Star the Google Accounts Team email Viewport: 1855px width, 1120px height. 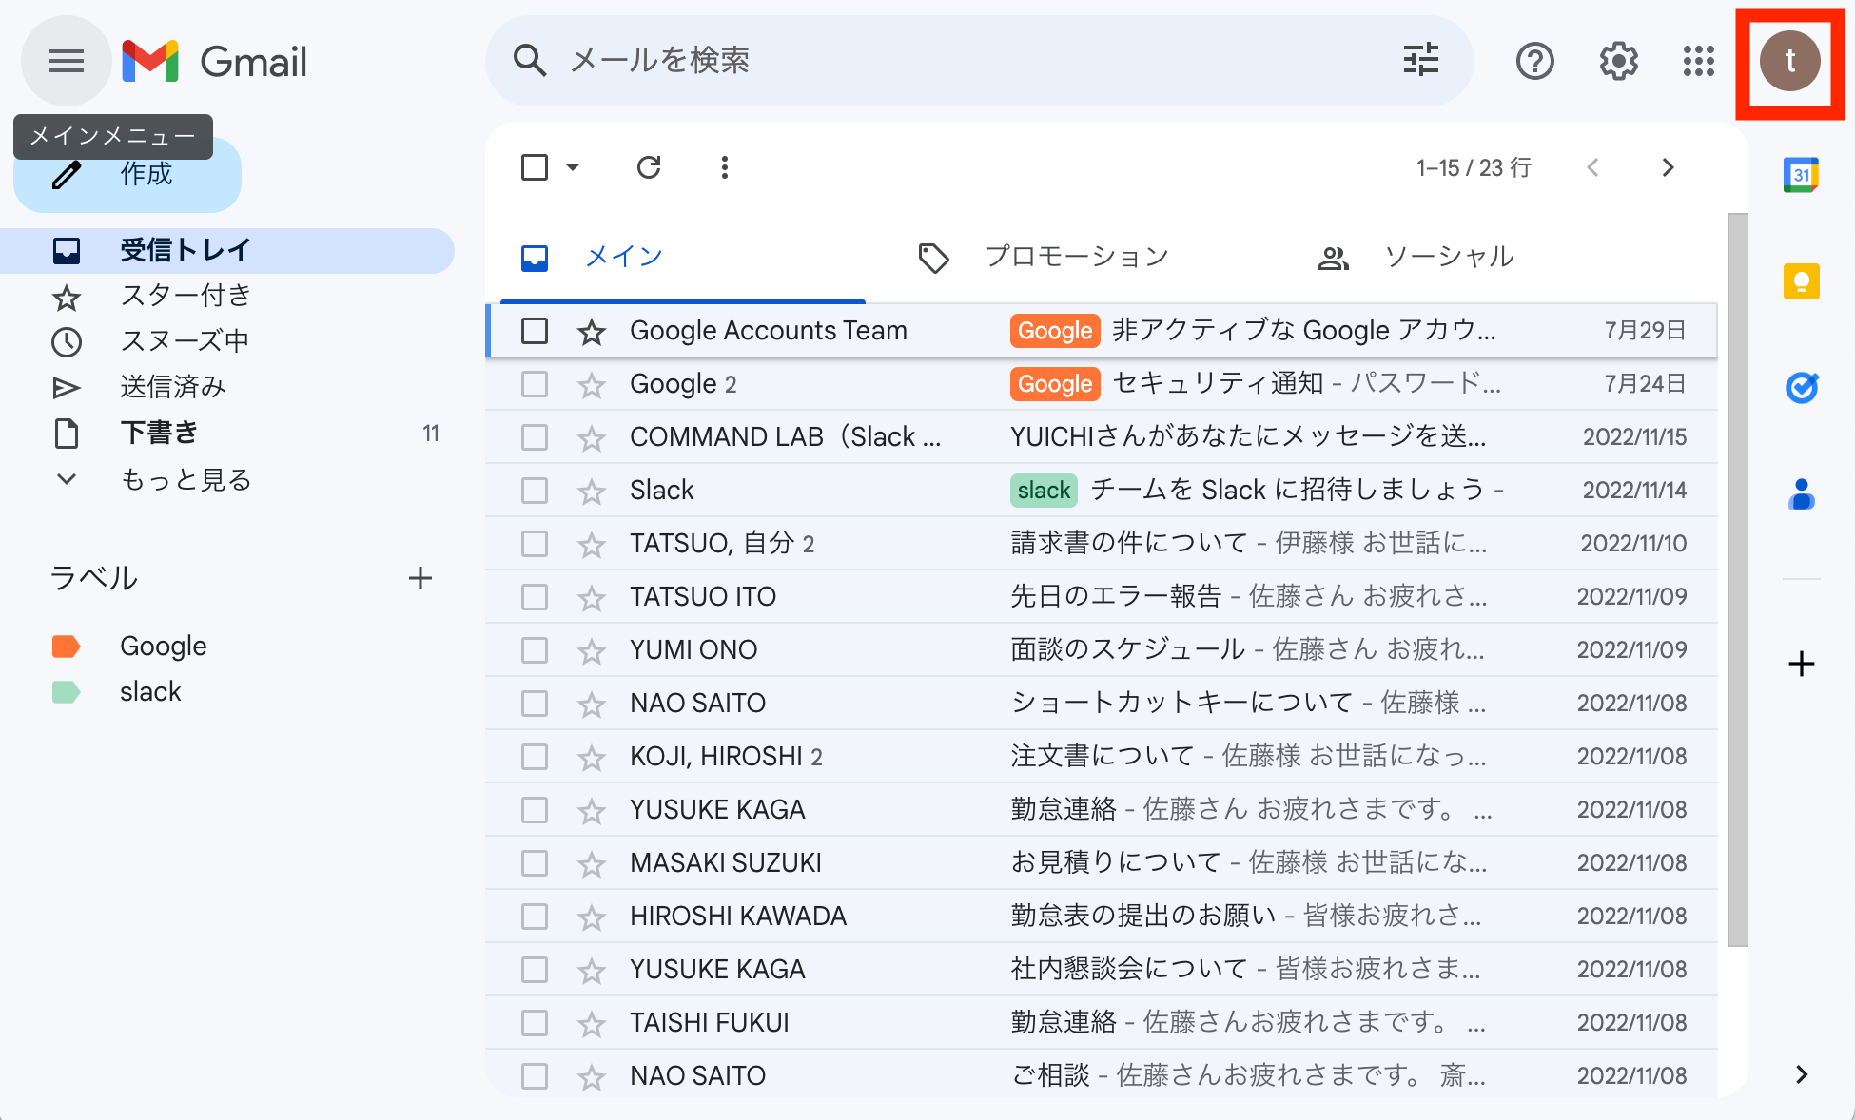(592, 332)
